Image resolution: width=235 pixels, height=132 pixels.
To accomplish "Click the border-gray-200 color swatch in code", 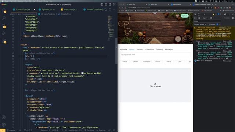I will coord(82,73).
